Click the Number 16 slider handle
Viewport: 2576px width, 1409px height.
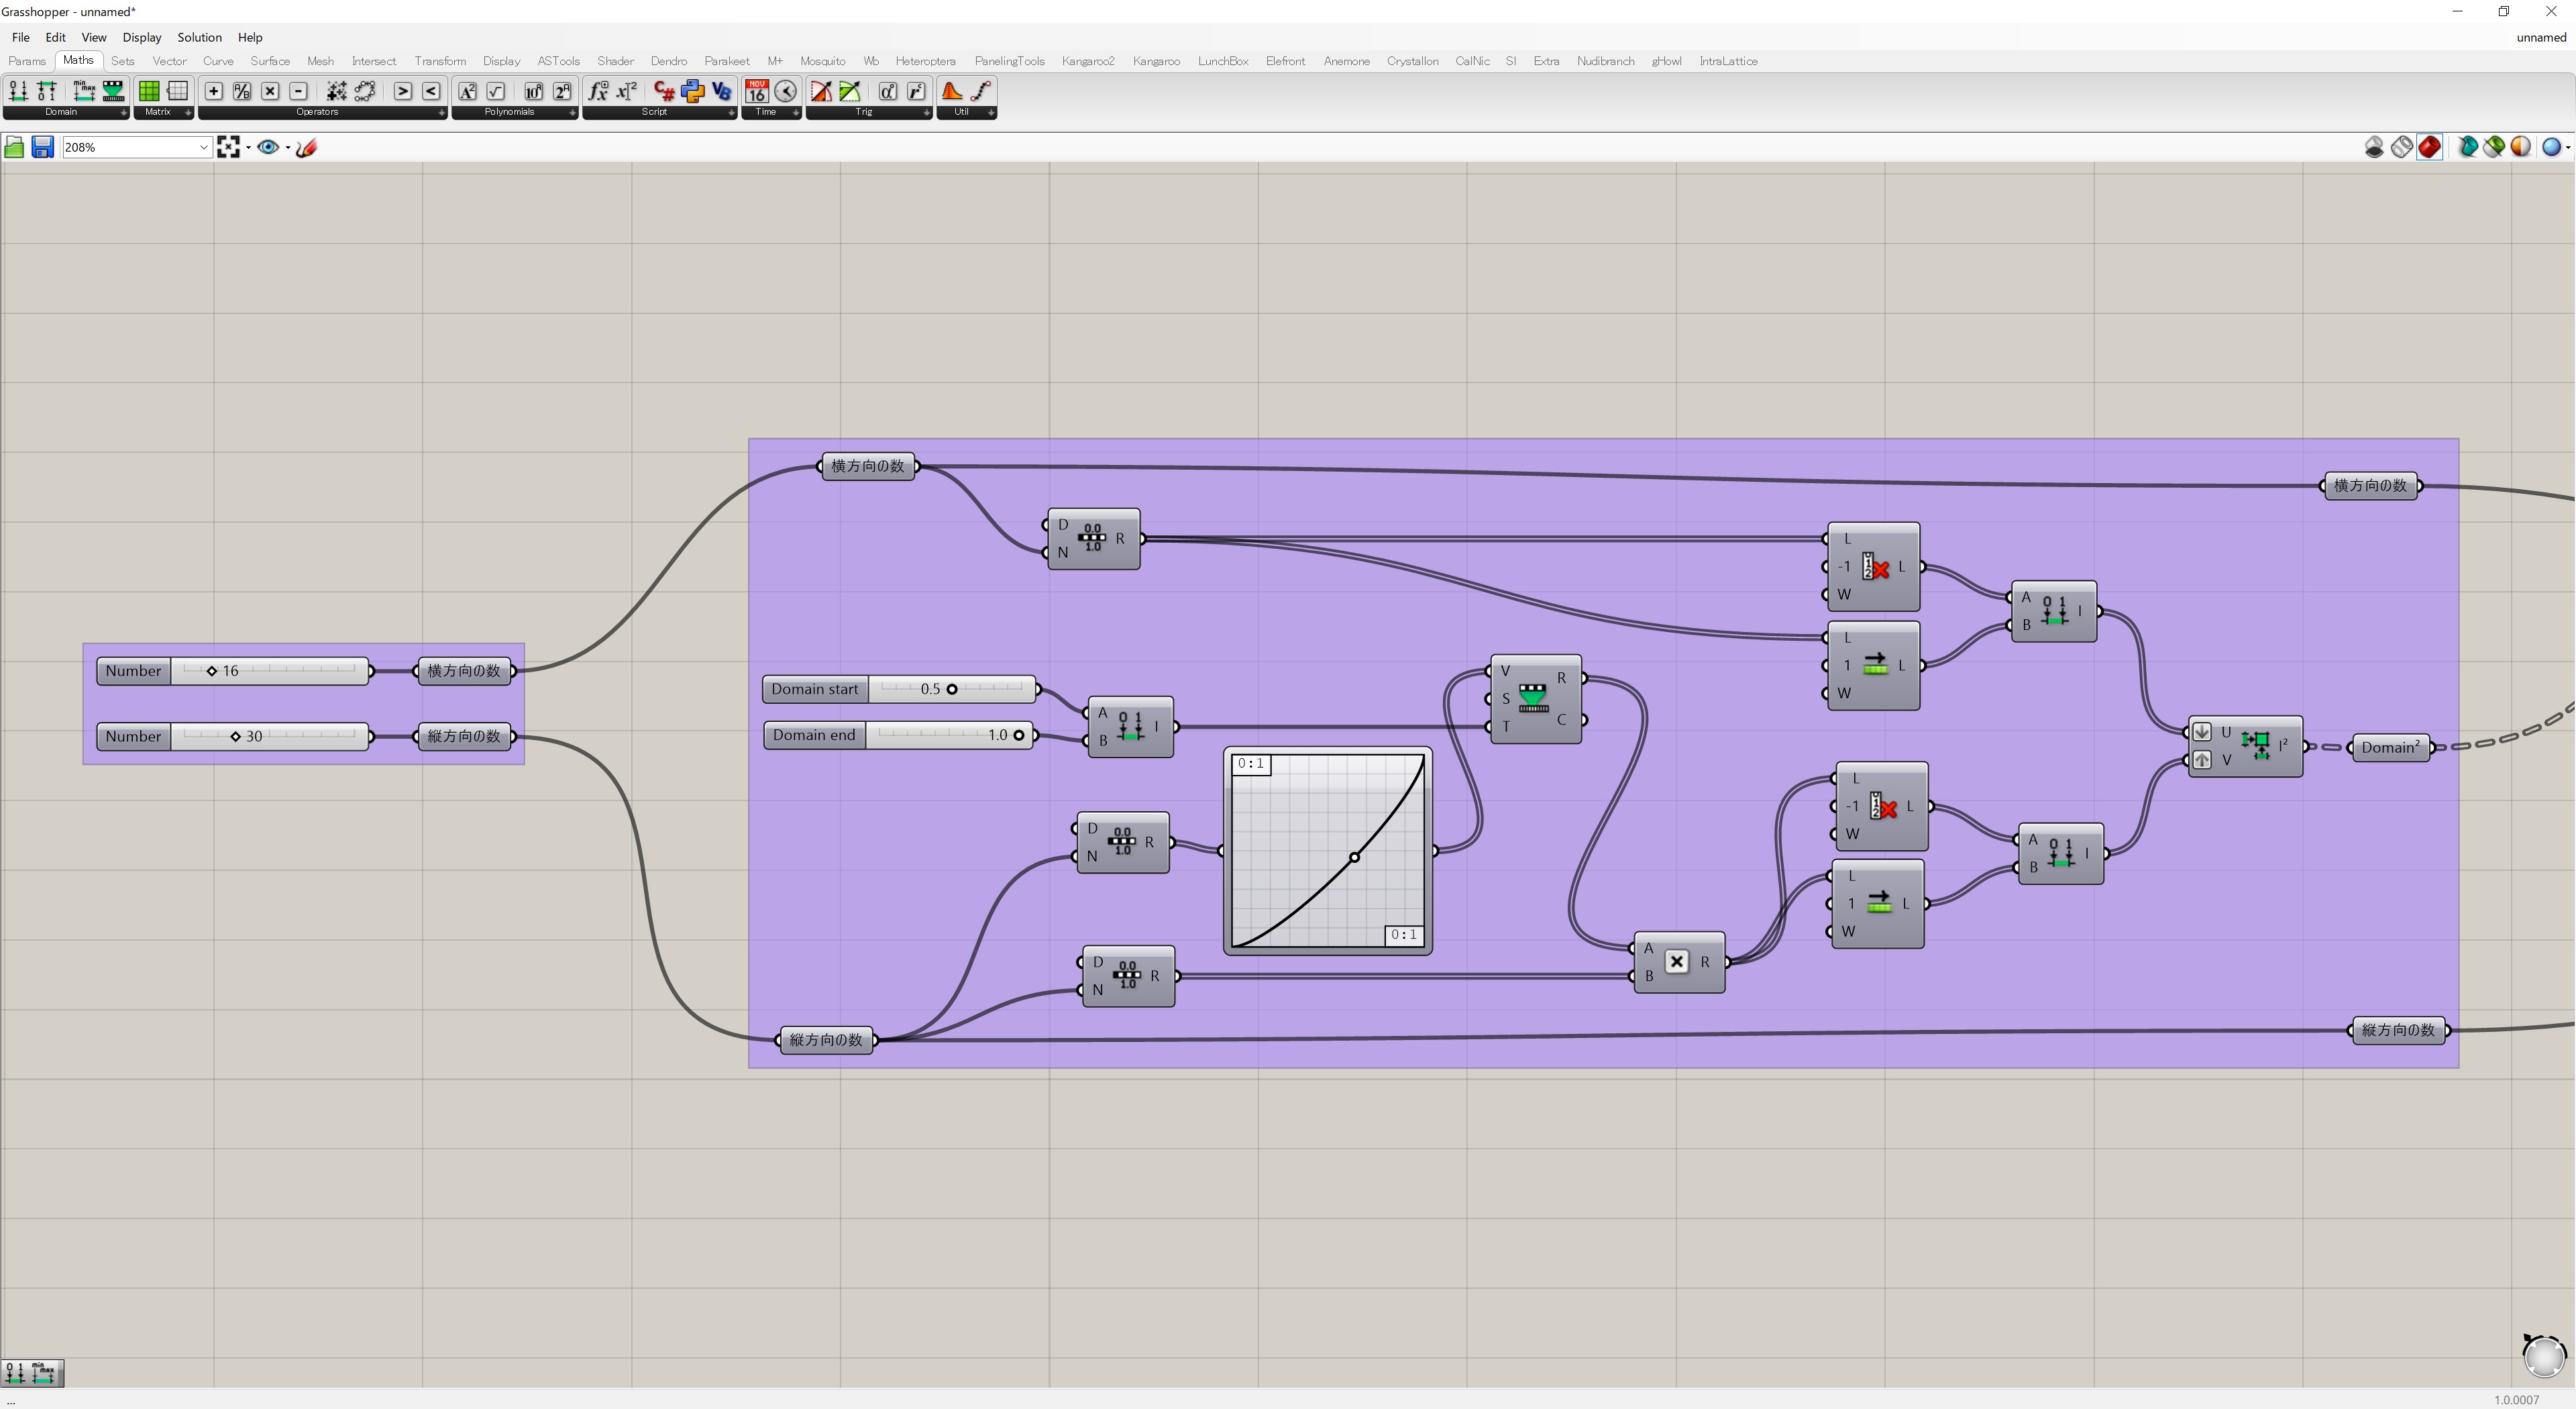tap(212, 671)
